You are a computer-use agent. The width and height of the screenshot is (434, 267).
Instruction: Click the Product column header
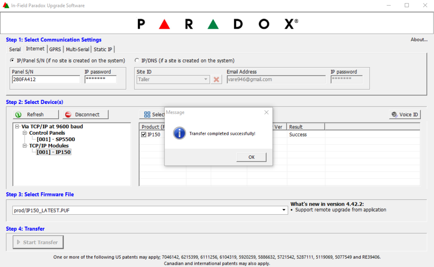click(x=152, y=127)
